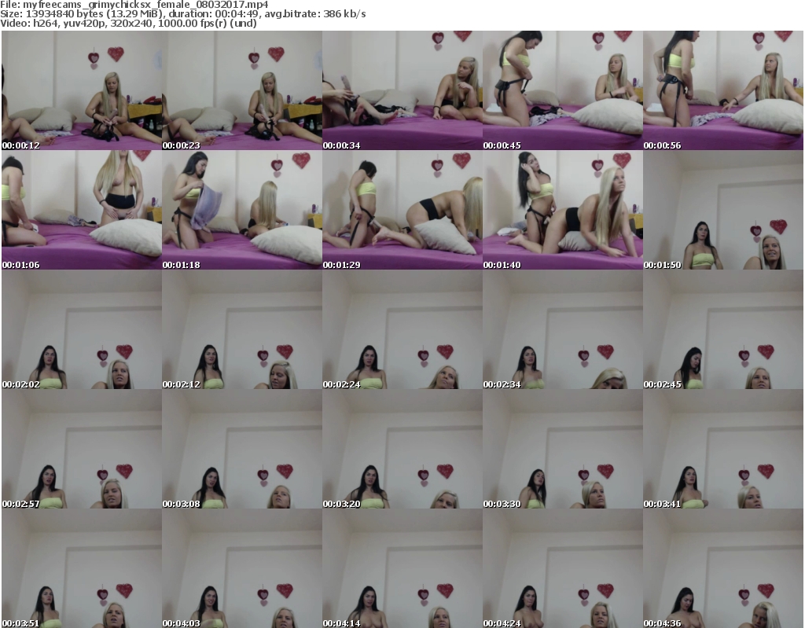The width and height of the screenshot is (805, 628).
Task: Select the frame stamped 00:03:51
Action: 82,568
